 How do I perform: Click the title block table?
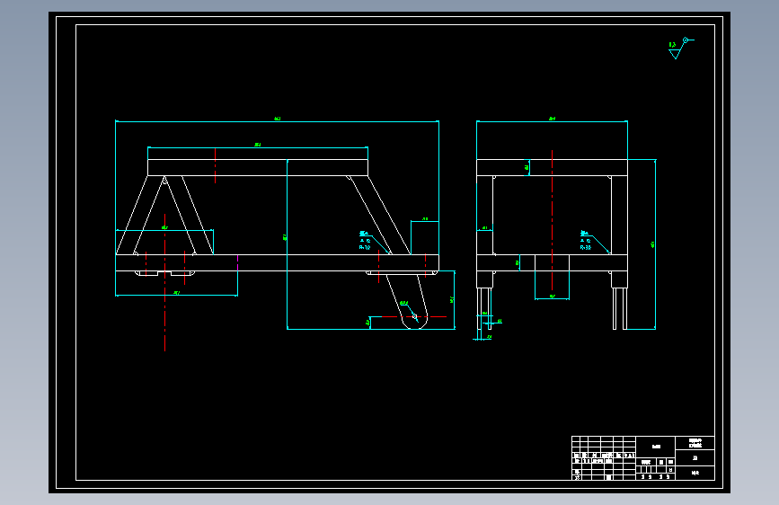click(x=642, y=457)
